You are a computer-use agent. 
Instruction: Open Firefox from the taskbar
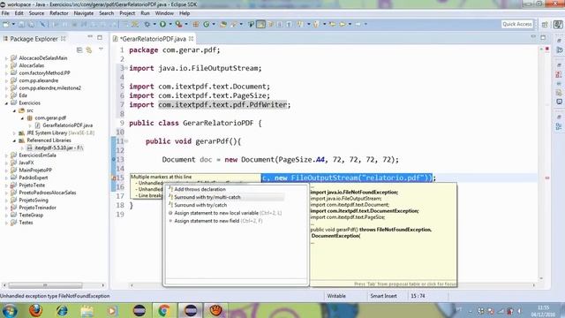[35, 310]
